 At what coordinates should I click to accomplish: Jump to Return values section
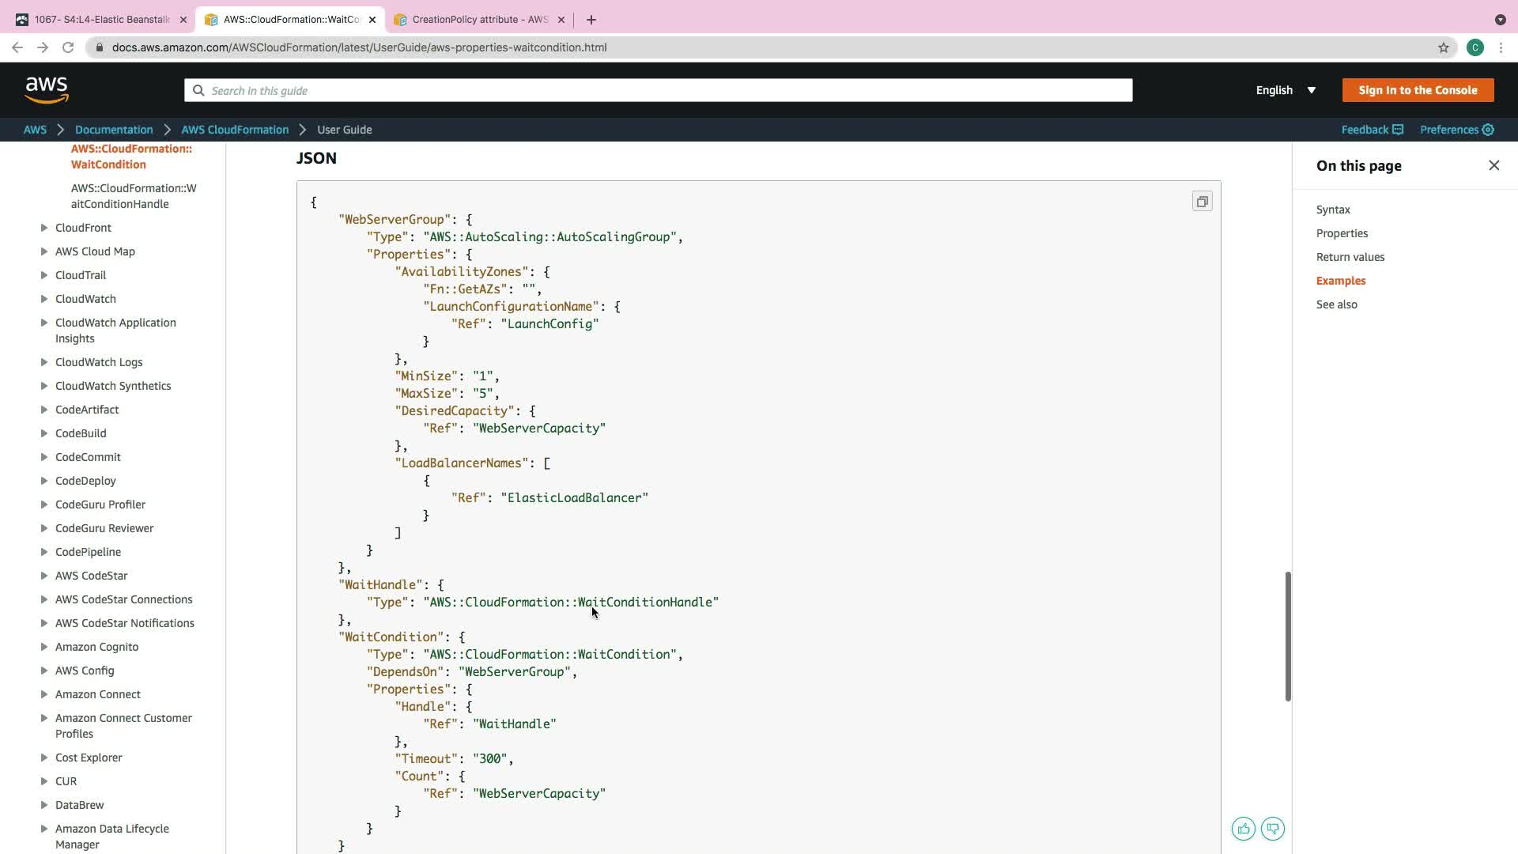[1350, 257]
